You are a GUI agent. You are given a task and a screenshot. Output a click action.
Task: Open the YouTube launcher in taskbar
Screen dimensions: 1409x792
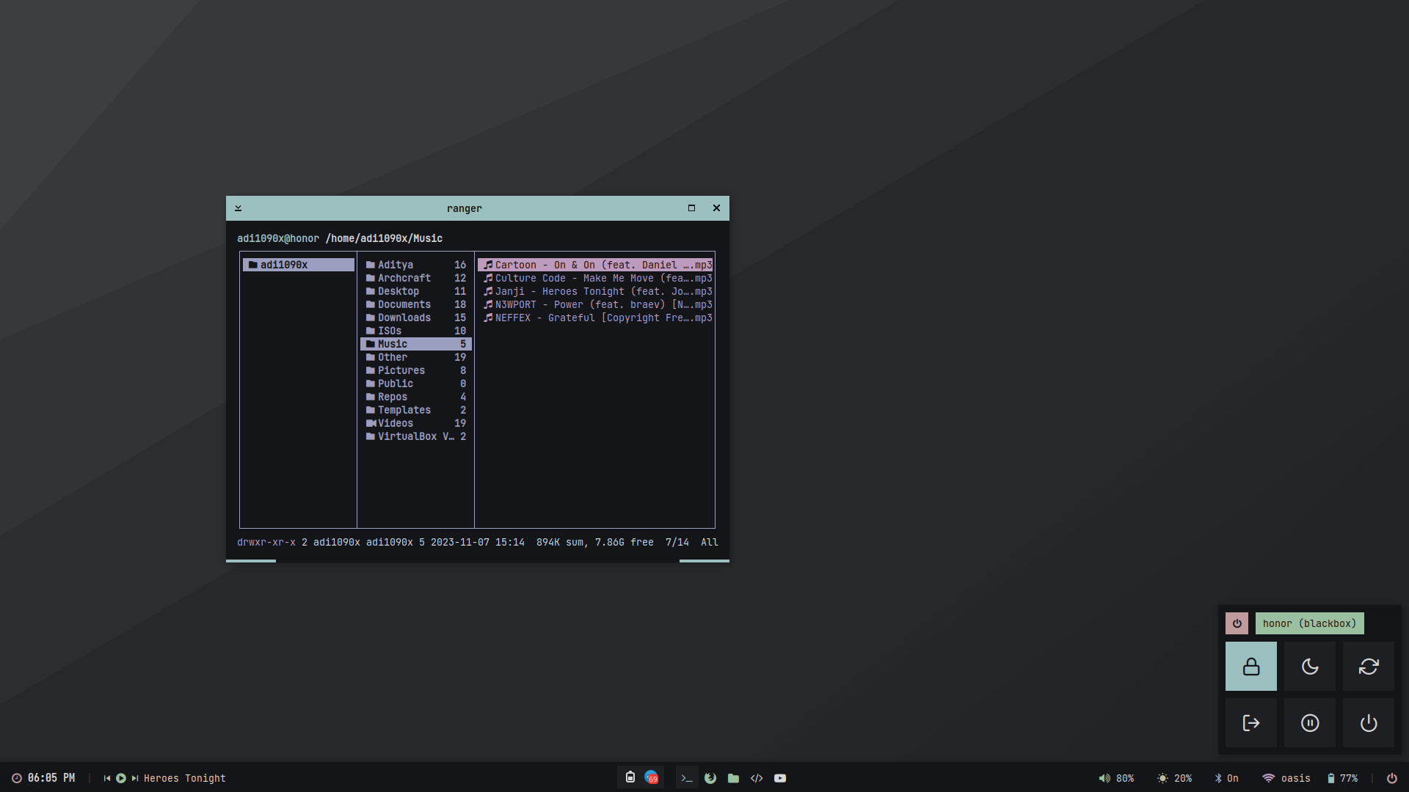coord(780,778)
